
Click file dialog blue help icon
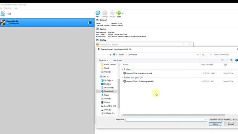pyautogui.click(x=237, y=60)
